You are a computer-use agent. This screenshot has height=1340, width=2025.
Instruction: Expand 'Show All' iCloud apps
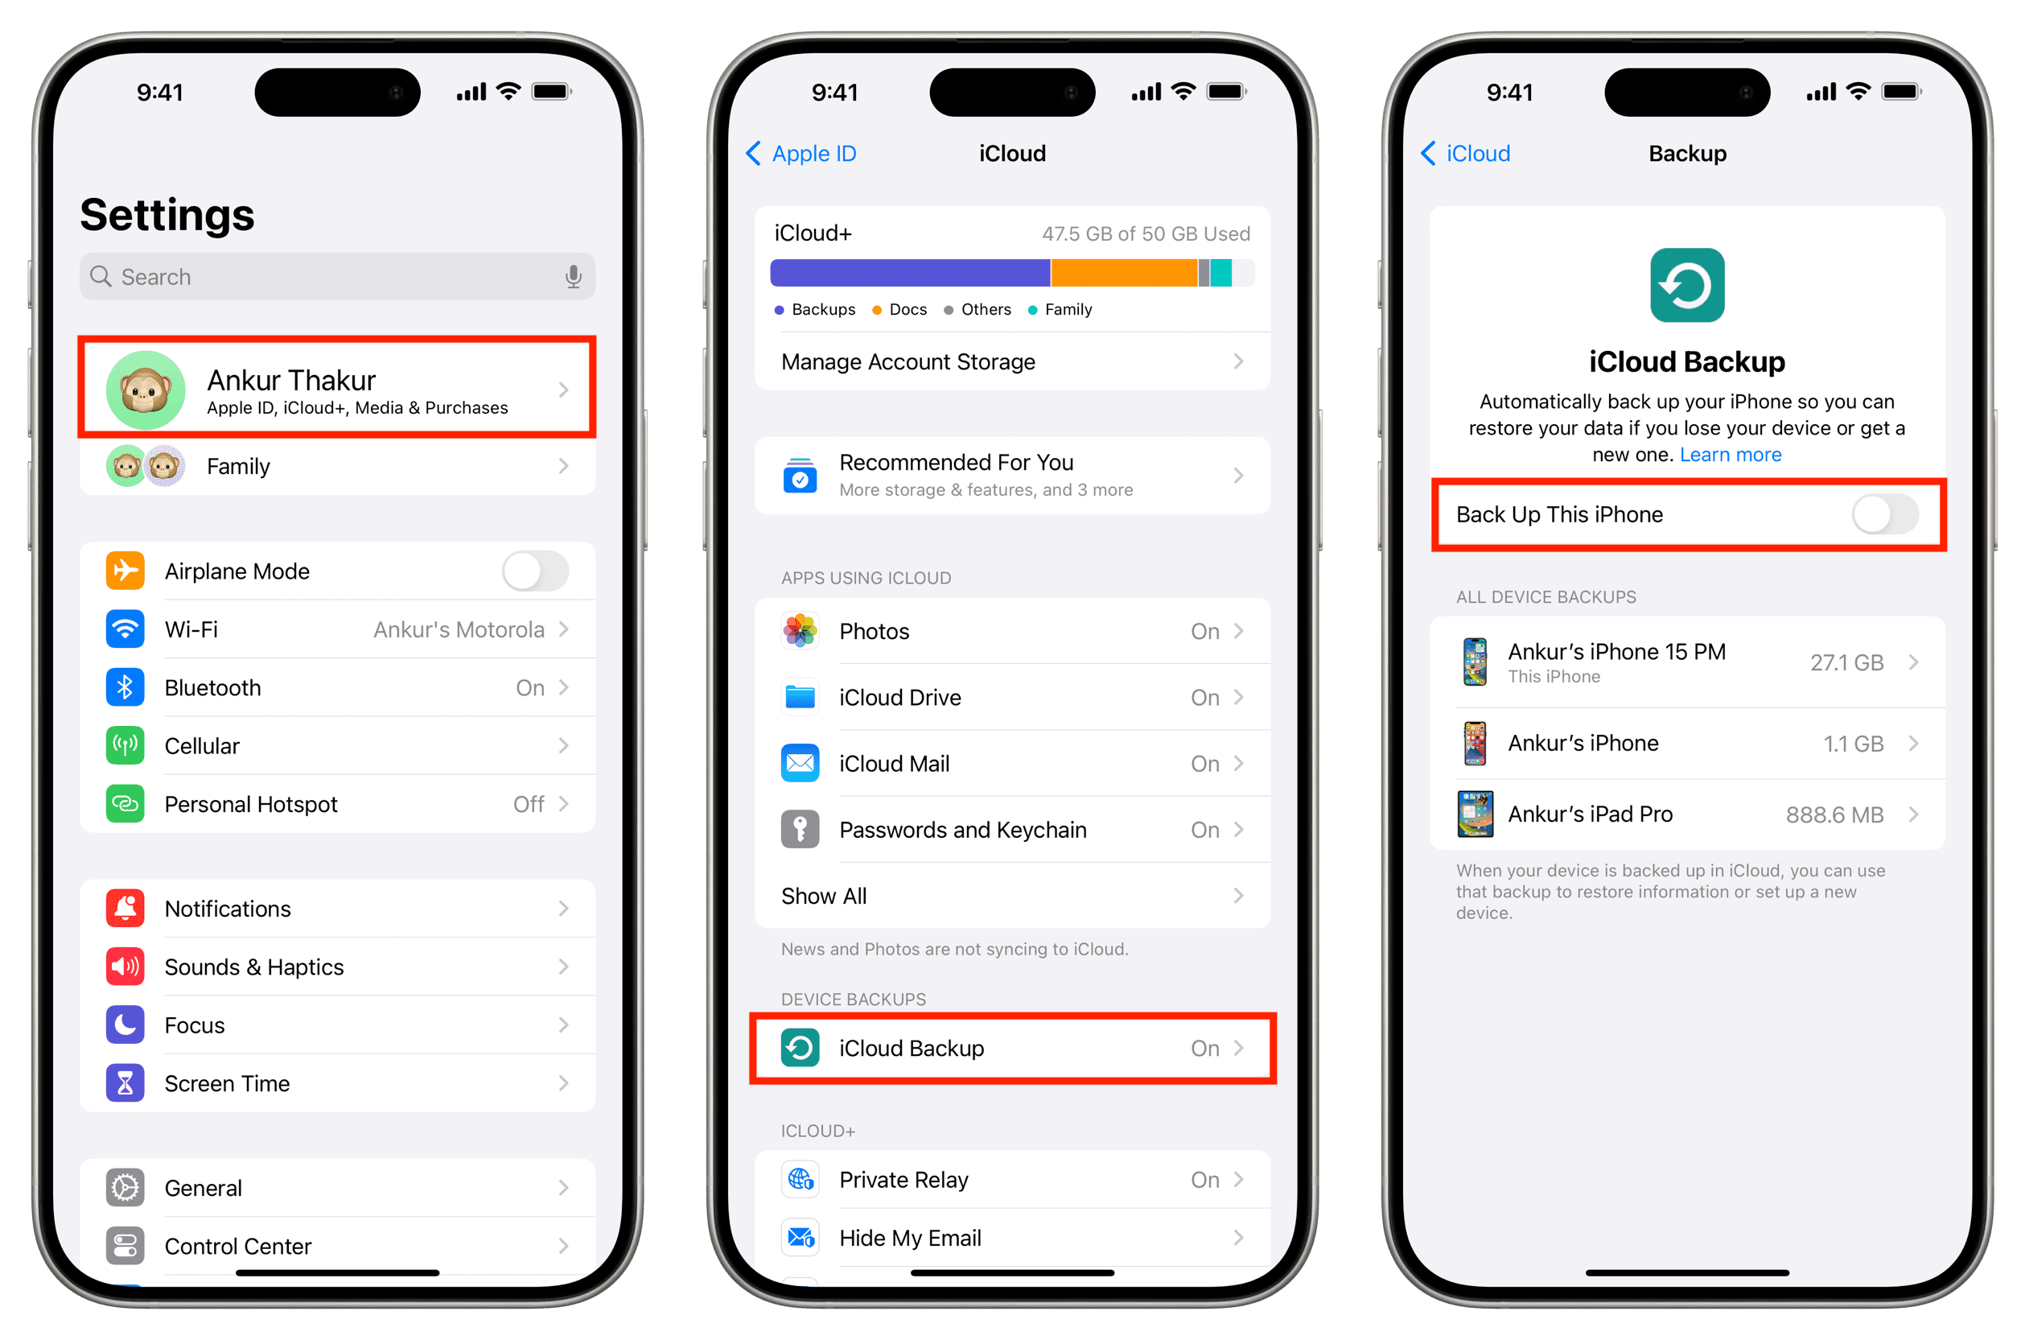click(x=1013, y=896)
